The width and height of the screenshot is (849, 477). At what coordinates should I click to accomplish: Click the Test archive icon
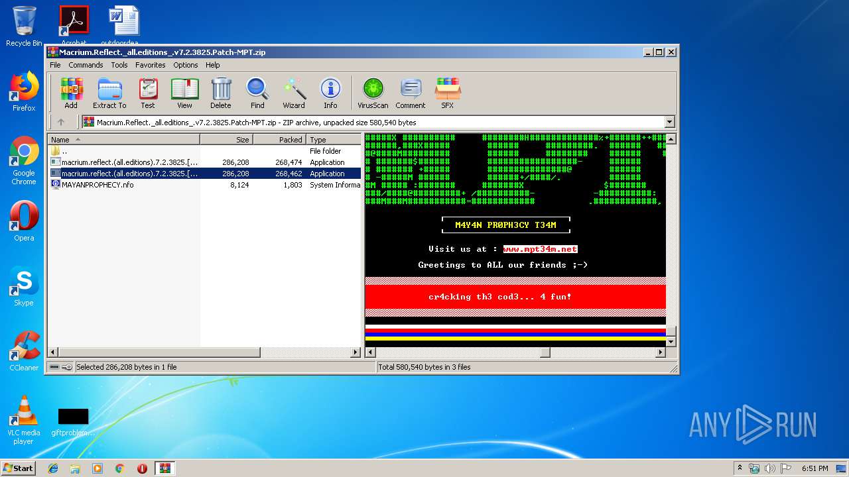tap(148, 93)
